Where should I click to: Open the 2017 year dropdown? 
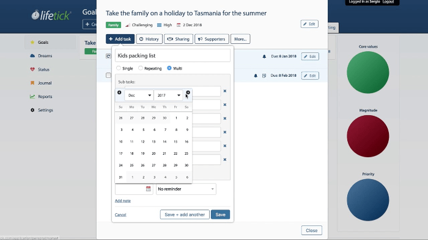(x=168, y=96)
